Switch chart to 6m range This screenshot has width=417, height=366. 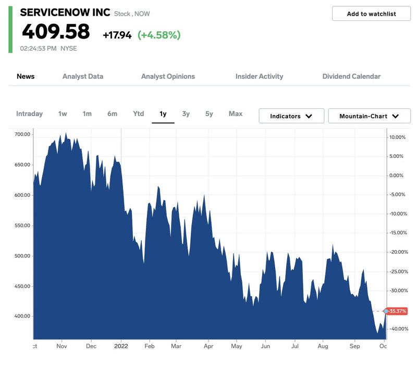(x=112, y=113)
